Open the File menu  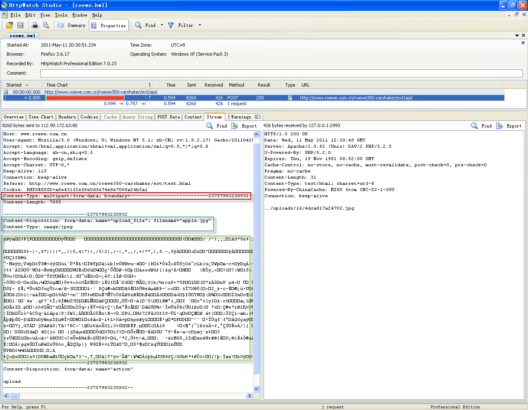pos(16,15)
